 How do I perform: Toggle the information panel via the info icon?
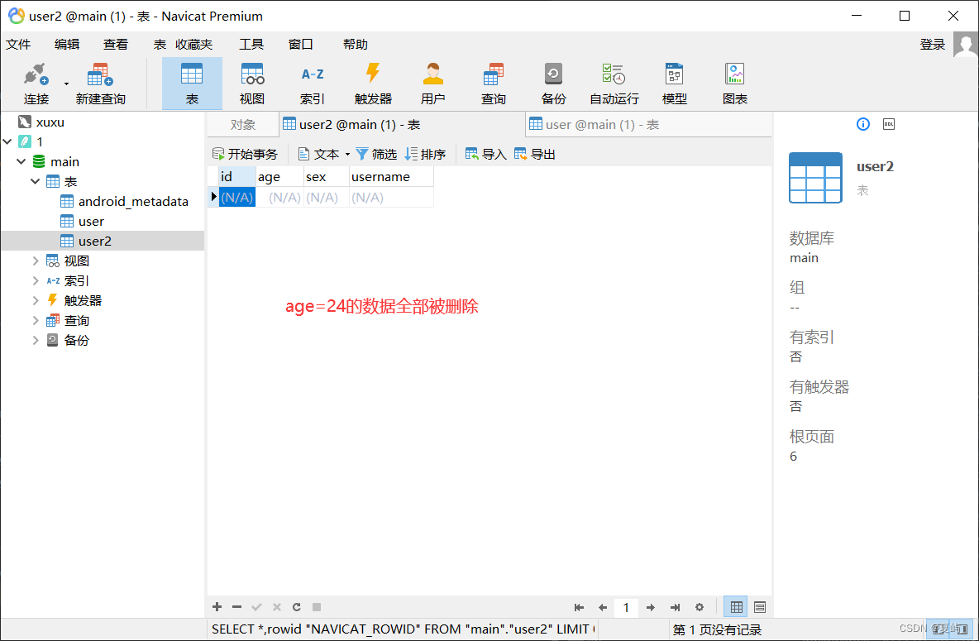(x=862, y=123)
